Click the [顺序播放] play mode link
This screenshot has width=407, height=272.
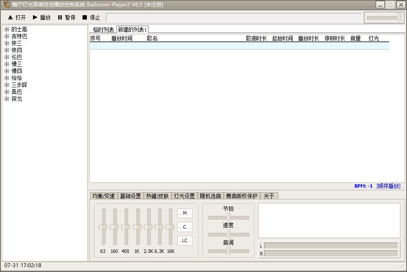pos(388,186)
